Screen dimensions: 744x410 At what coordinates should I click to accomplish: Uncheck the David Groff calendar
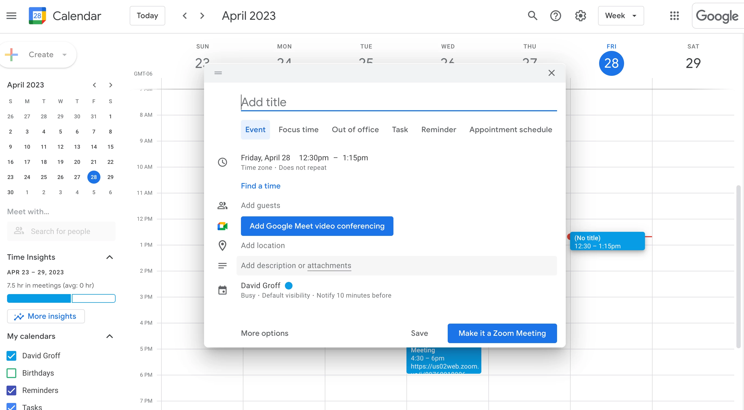[12, 356]
